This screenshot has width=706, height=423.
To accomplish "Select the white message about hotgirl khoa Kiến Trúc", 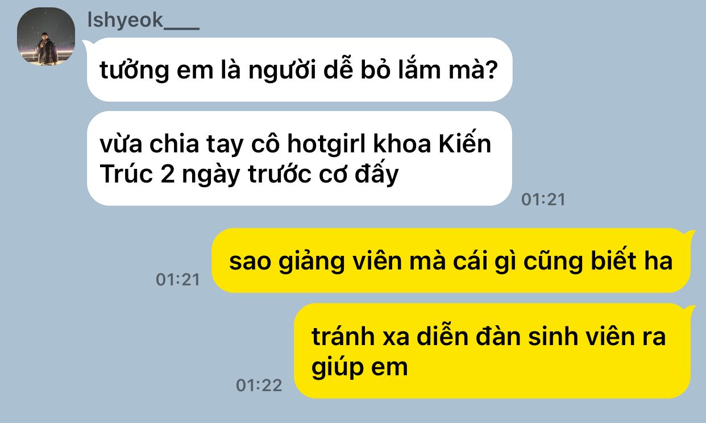I will pyautogui.click(x=300, y=159).
